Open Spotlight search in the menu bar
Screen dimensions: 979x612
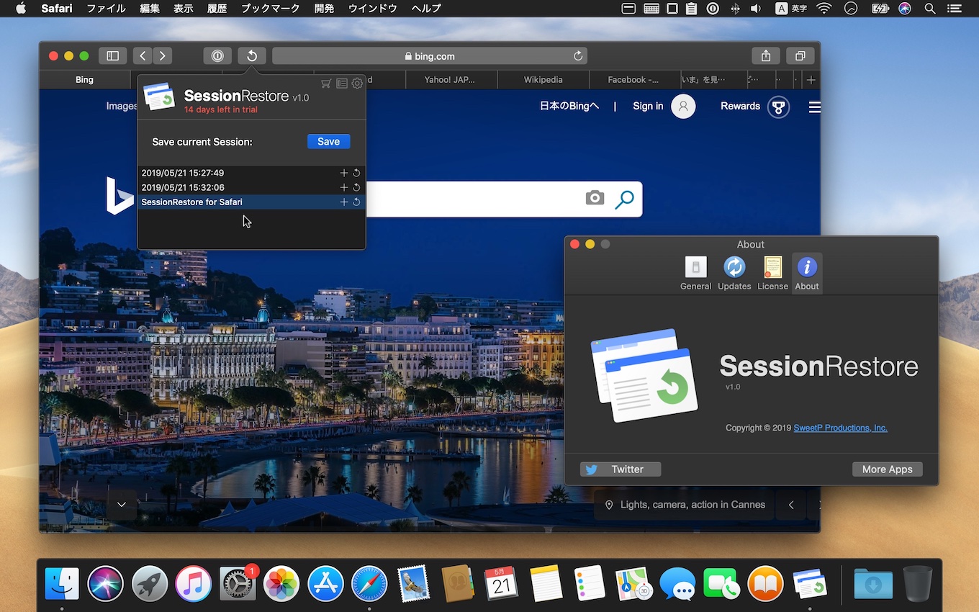[930, 9]
